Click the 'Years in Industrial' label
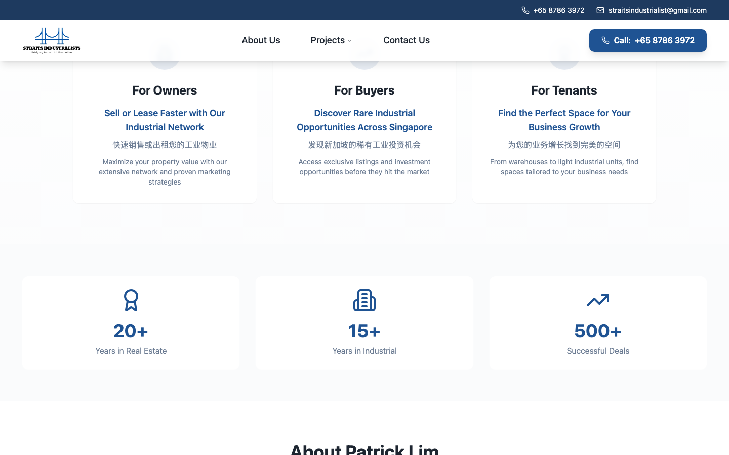Image resolution: width=729 pixels, height=455 pixels. tap(364, 351)
